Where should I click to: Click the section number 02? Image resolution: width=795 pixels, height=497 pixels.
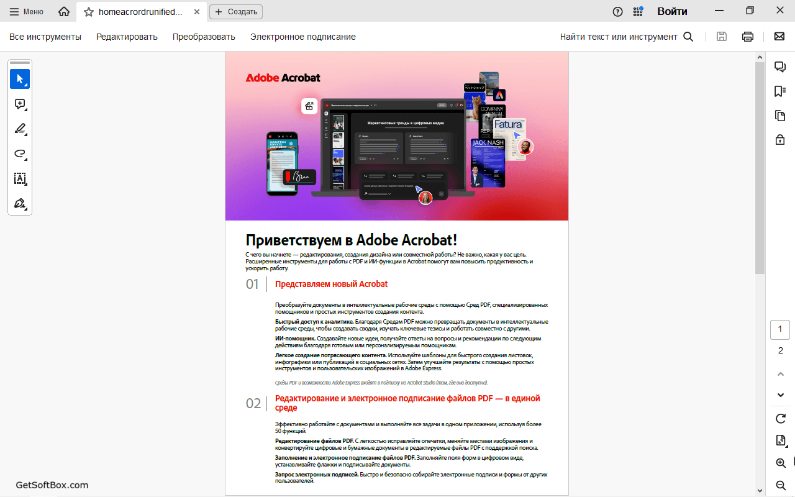(253, 403)
